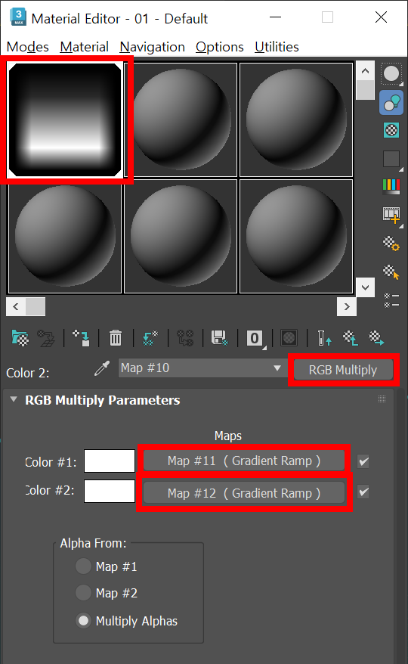Select the top-middle sphere sample slot

pos(181,119)
